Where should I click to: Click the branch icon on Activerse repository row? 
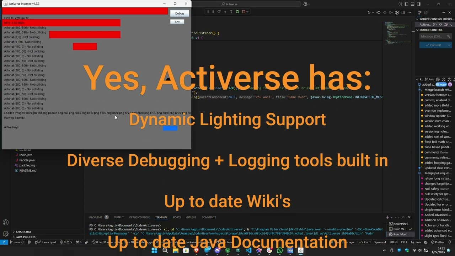point(435,25)
